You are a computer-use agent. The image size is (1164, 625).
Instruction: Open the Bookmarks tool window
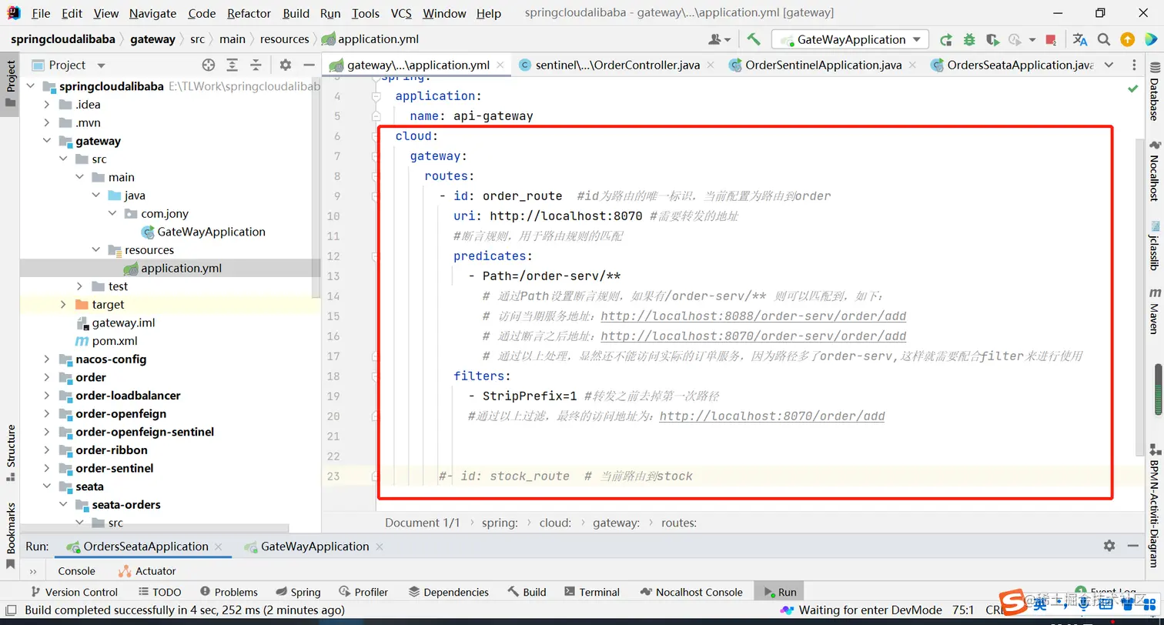click(x=11, y=536)
